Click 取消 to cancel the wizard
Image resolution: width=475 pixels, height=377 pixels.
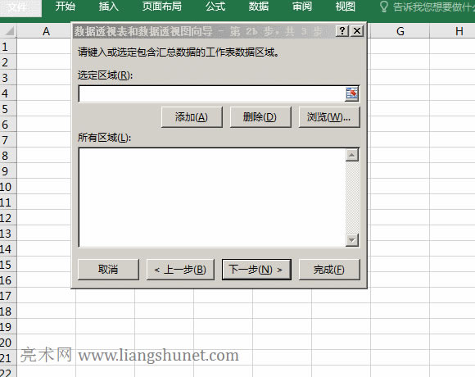coord(108,269)
